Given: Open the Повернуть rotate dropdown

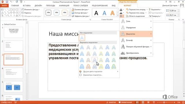Looking at the screenshot, I should (155, 16).
